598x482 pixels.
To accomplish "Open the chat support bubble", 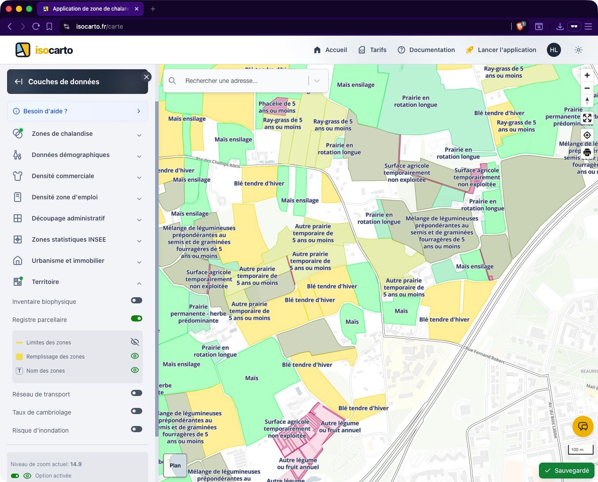I will tap(583, 426).
